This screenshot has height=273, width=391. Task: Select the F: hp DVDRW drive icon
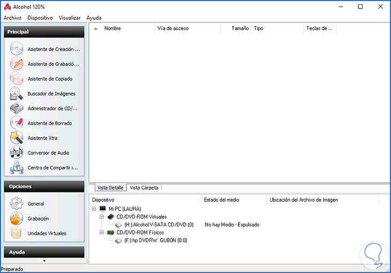pos(118,240)
